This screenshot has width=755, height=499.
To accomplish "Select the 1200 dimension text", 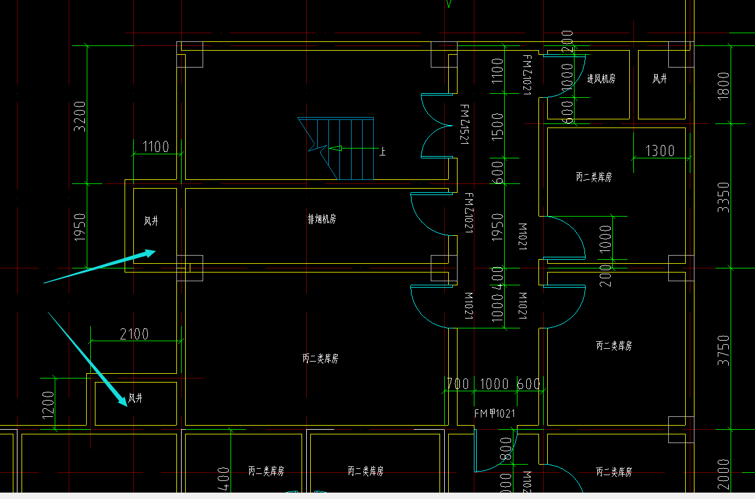I will pyautogui.click(x=48, y=405).
